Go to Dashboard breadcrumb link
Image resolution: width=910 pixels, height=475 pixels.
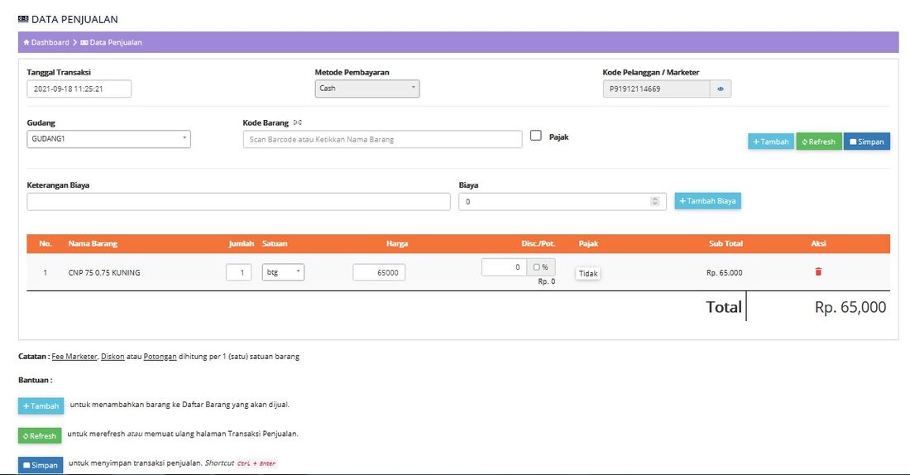pyautogui.click(x=50, y=42)
